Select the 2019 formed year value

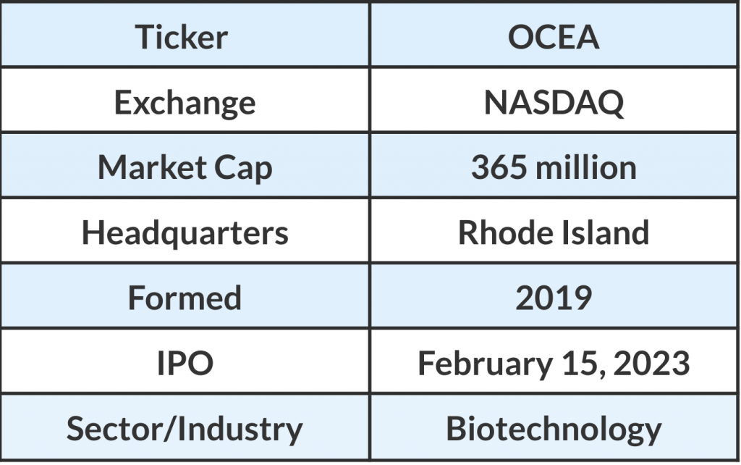tap(554, 298)
